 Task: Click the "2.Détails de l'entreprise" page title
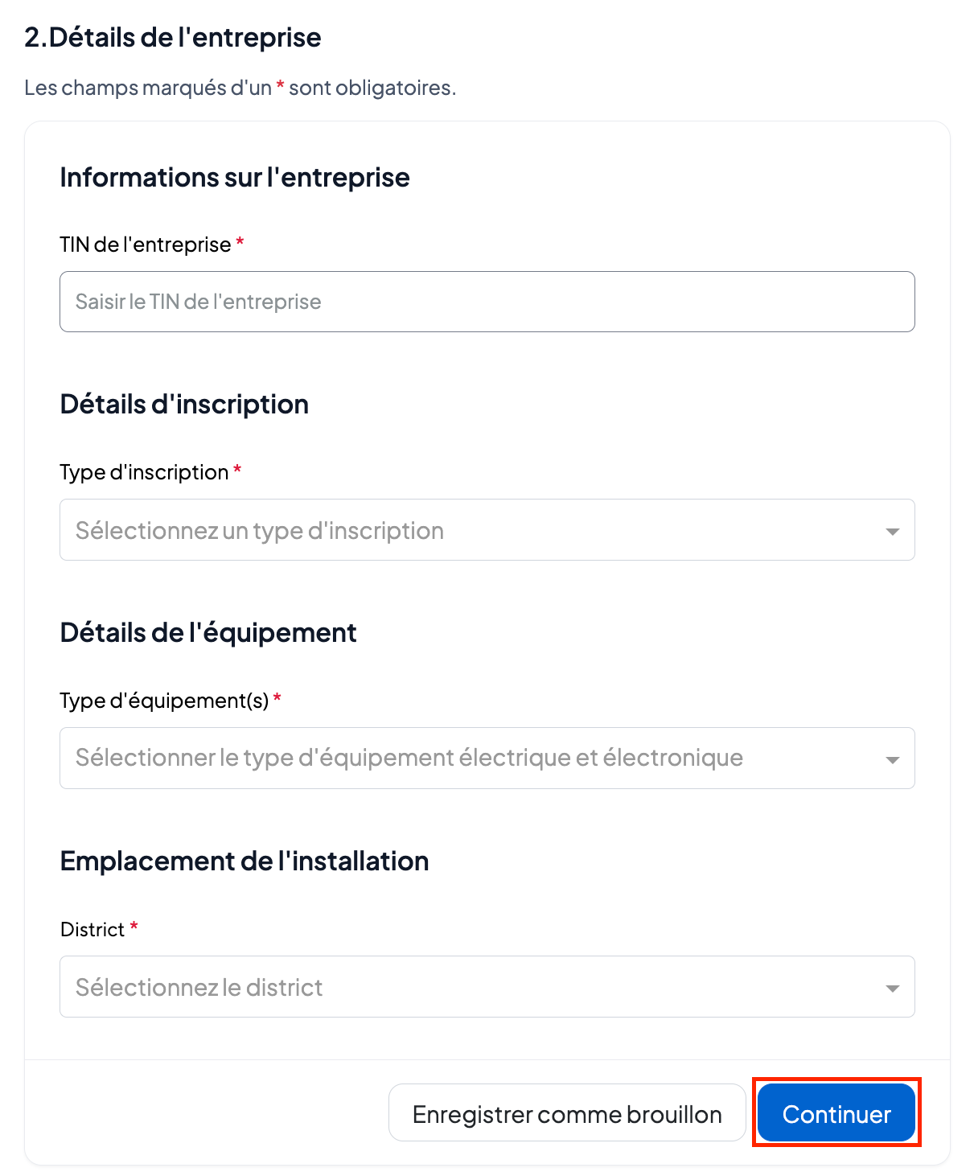(x=173, y=37)
